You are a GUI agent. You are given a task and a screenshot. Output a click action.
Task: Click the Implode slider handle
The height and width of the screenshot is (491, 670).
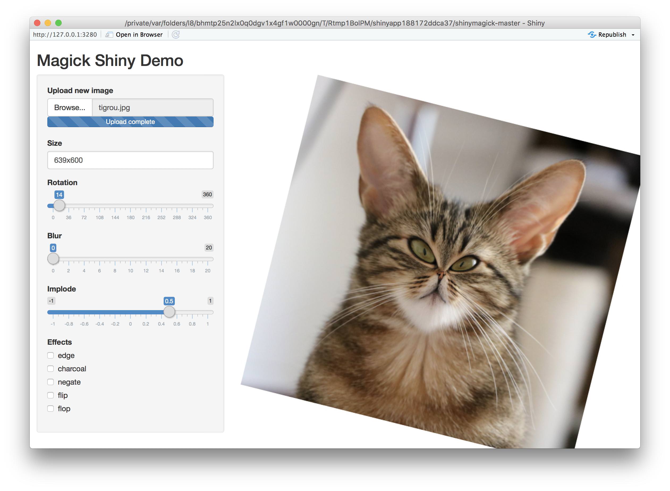(169, 312)
